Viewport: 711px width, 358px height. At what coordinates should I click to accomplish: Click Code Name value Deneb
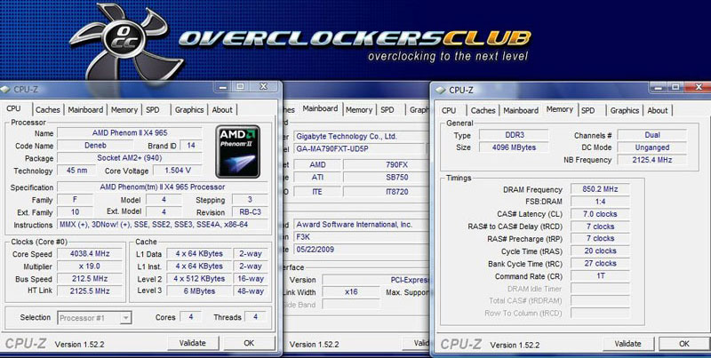(95, 146)
